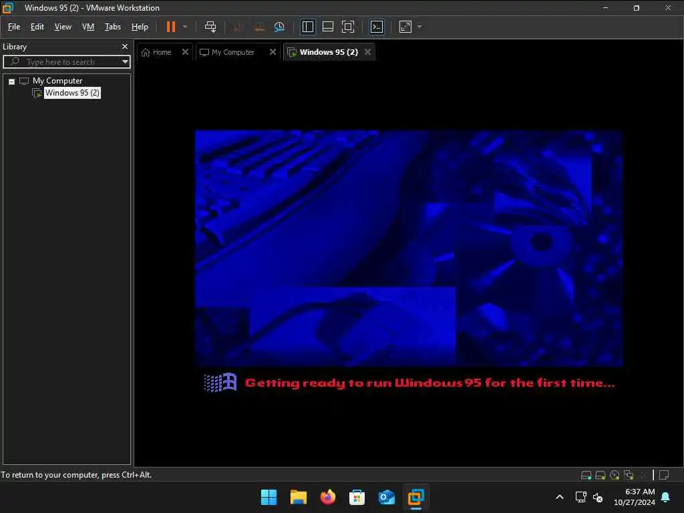This screenshot has height=513, width=684.
Task: Open the clock showing 6:37 AM
Action: [635, 497]
